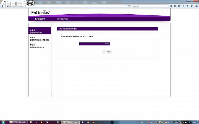Open the media player taskbar icon
This screenshot has height=124, width=199.
[31, 122]
